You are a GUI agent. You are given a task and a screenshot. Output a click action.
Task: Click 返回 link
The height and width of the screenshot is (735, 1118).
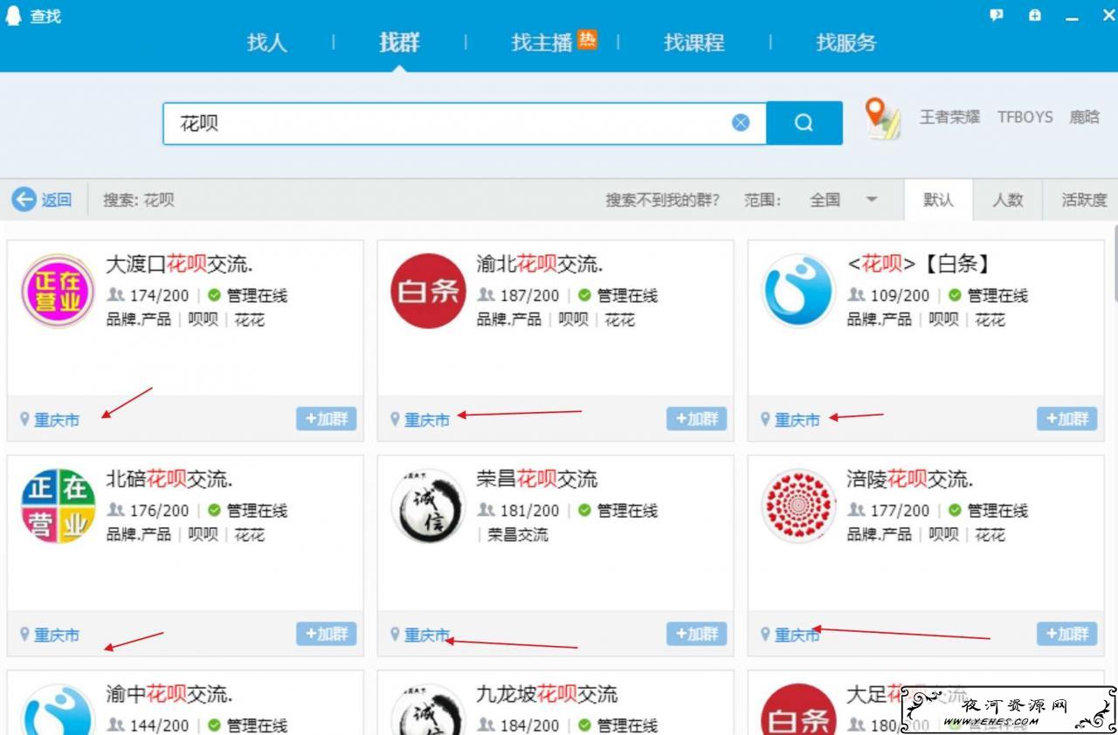(x=56, y=200)
